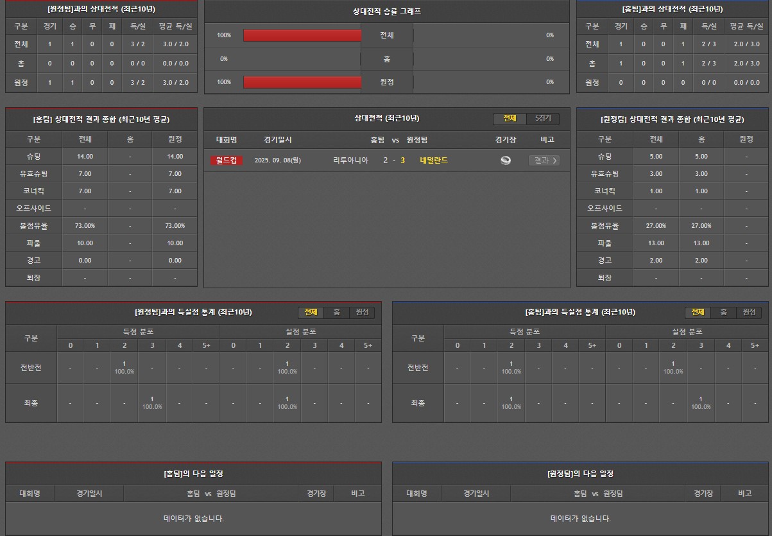Viewport: 772px width, 536px height.
Task: Open the 네덜란드 team link
Action: click(x=434, y=160)
